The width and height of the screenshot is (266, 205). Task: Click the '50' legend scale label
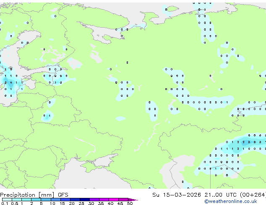click(130, 203)
